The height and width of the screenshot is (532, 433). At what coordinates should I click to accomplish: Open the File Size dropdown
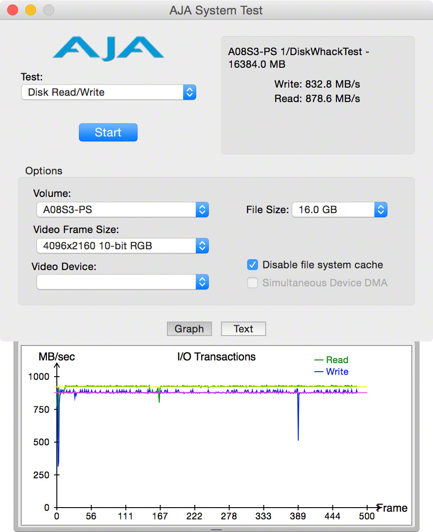[340, 210]
